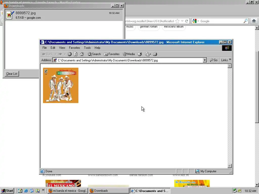Open the Edit menu
The height and width of the screenshot is (194, 259).
[53, 48]
